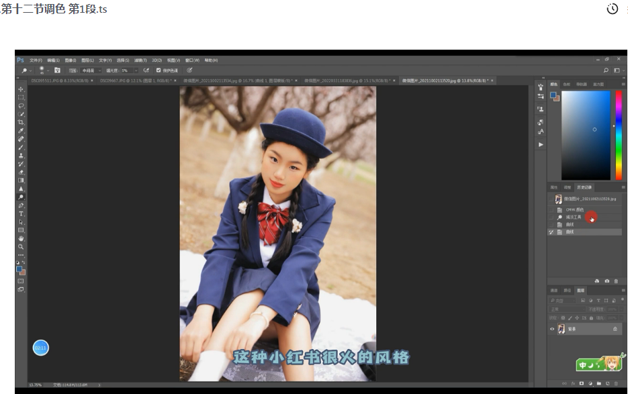Open the 滤镜(T) menu
Viewport: 628px width, 394px height.
[x=140, y=60]
